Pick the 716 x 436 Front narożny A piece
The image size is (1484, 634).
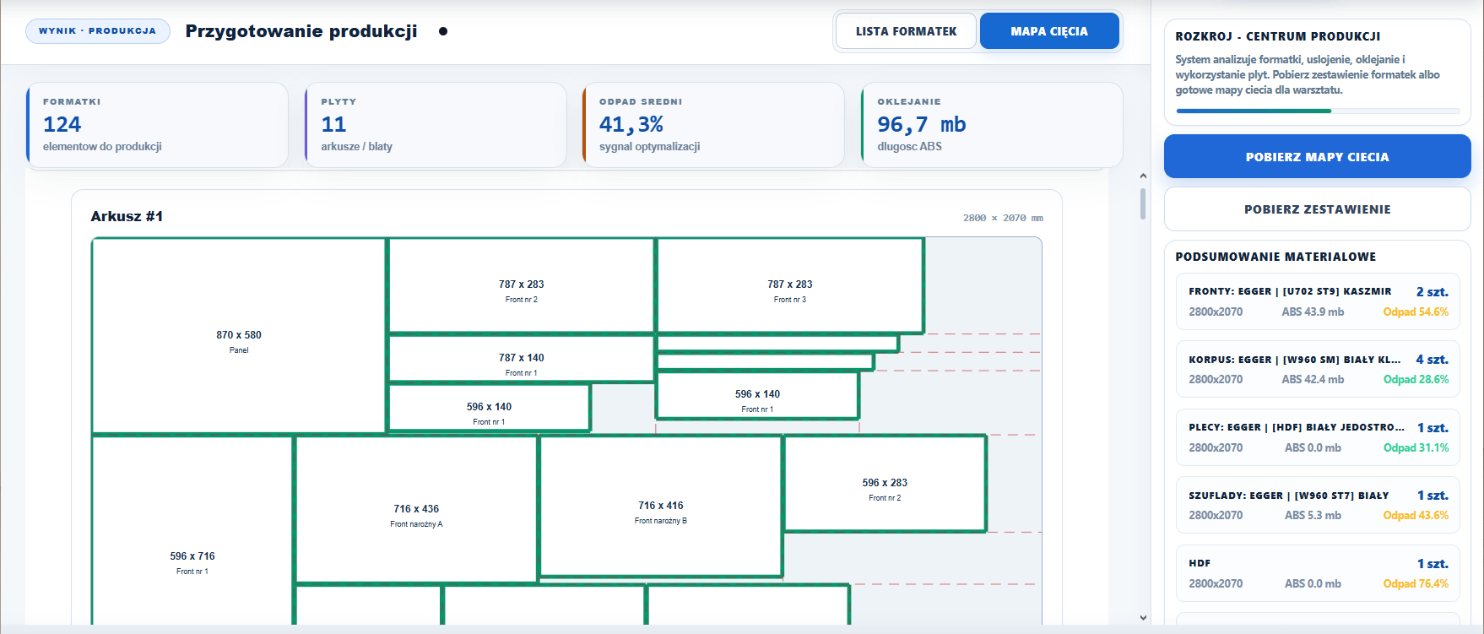click(416, 509)
